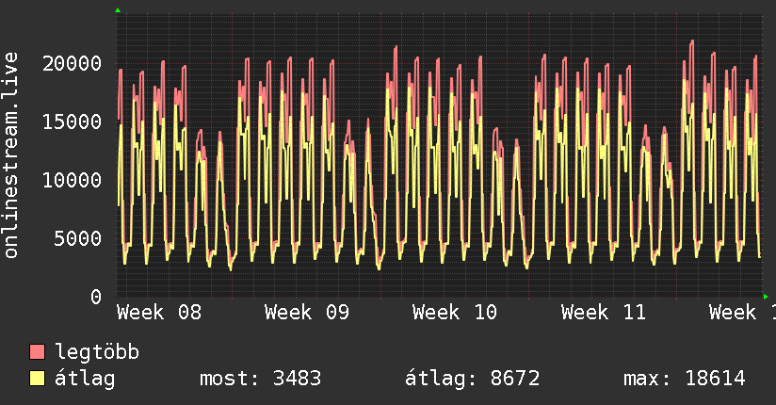Screen dimensions: 776x405
Task: Click the 20000 y-axis tick label
Action: 72,63
